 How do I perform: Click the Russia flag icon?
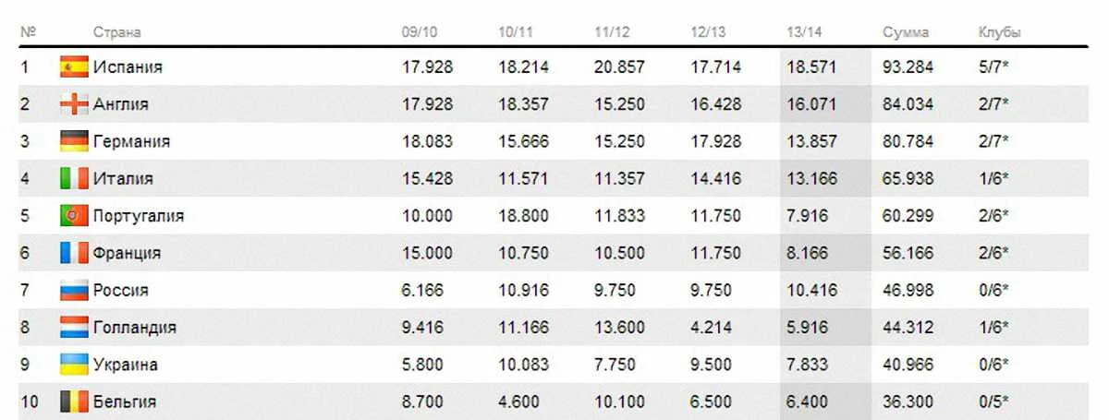[x=74, y=290]
